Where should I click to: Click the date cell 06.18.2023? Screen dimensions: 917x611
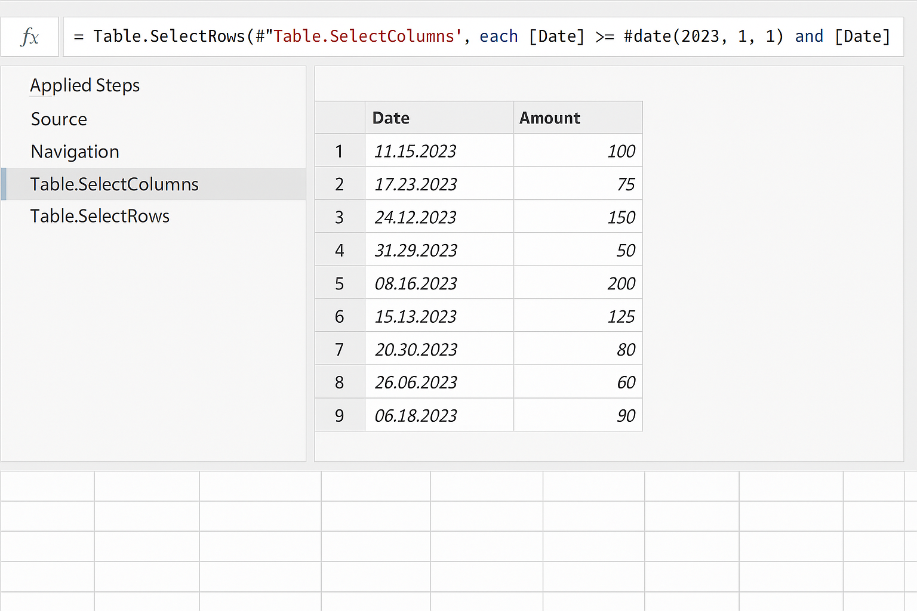(439, 415)
